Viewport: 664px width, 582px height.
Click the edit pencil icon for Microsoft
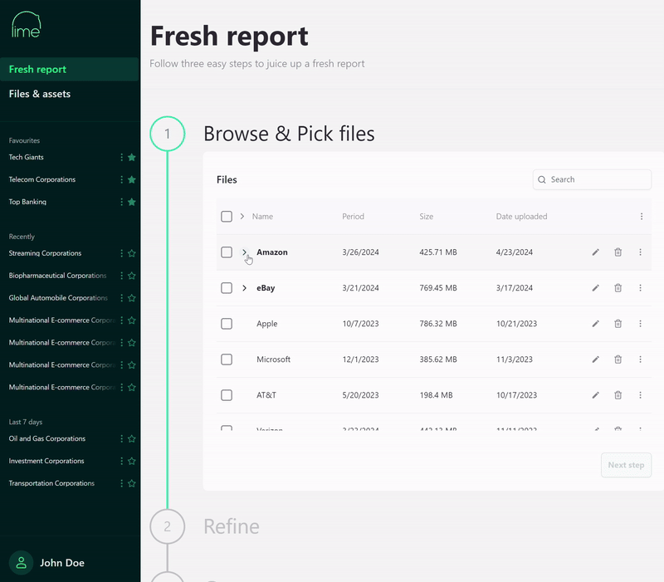point(595,359)
